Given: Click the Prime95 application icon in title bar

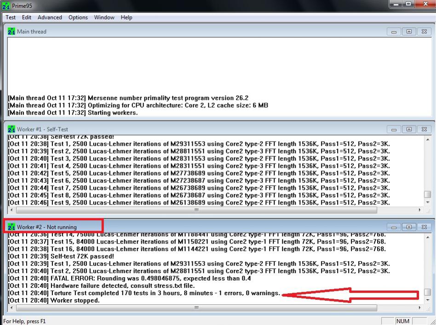Looking at the screenshot, I should [x=6, y=5].
